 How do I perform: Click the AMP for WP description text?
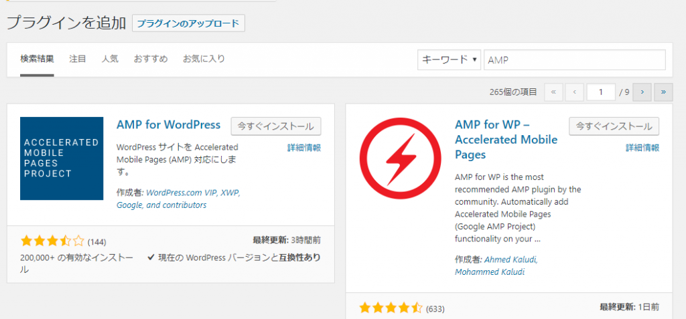(518, 208)
